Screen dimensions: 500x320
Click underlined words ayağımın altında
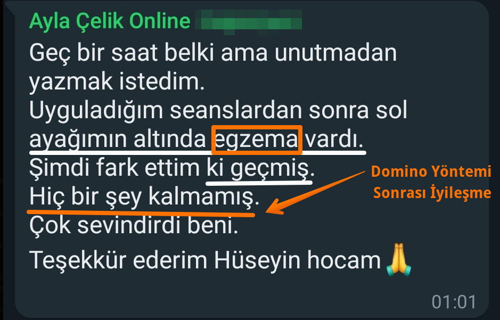pos(118,140)
